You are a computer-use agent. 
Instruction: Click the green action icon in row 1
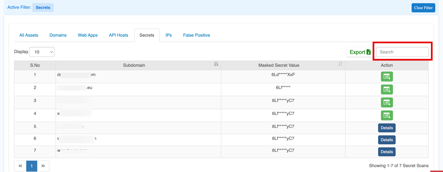pyautogui.click(x=387, y=76)
